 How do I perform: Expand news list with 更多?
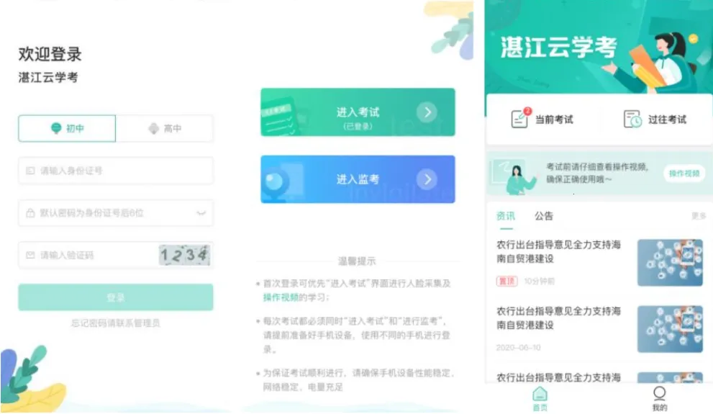tap(699, 216)
